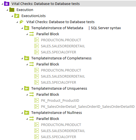Click the Uniqueness TemplateInstance icon
The height and width of the screenshot is (140, 136).
coord(27,88)
